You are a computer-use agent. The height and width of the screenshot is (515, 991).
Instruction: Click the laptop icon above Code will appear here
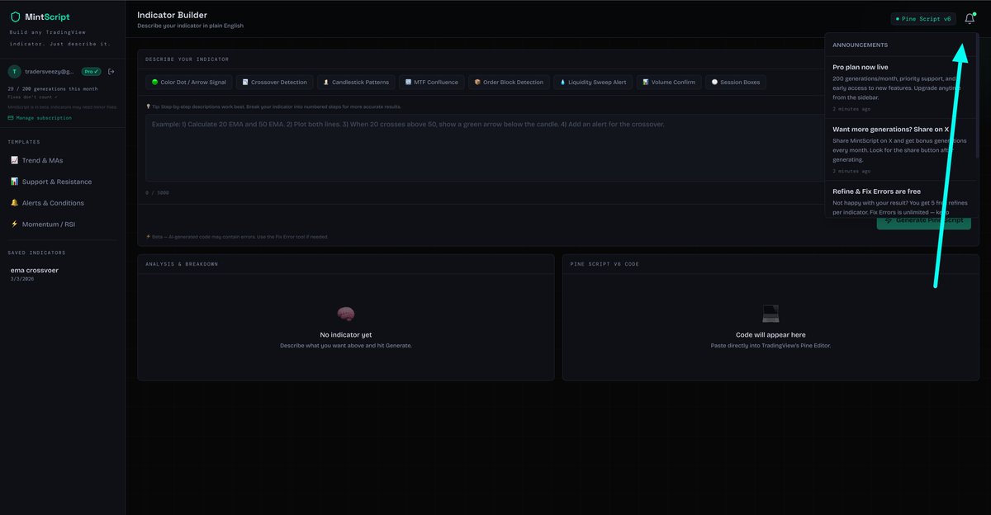[771, 314]
